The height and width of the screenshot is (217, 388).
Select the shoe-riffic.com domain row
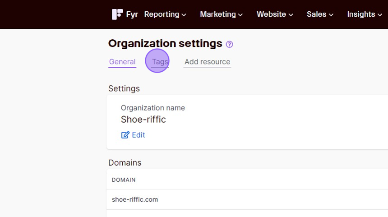coord(247,199)
